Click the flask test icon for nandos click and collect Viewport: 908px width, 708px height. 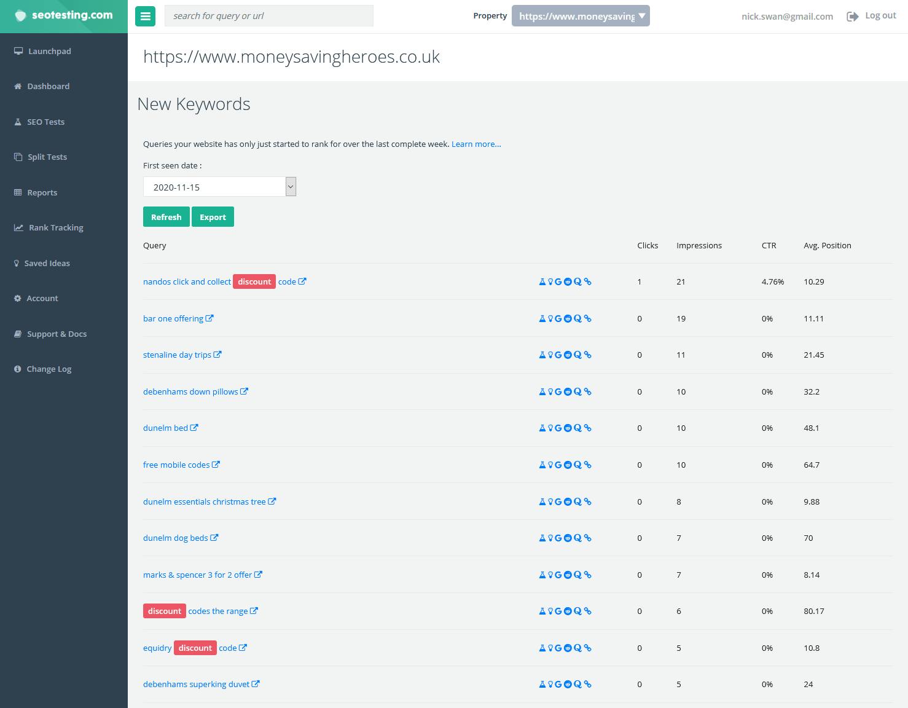tap(542, 281)
